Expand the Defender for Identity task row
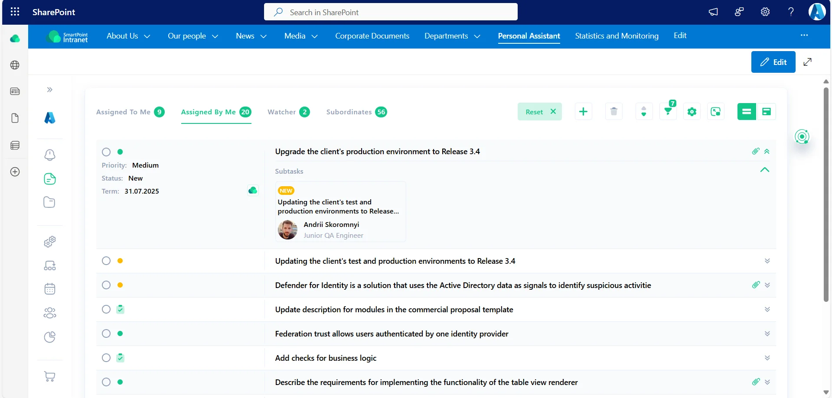Image resolution: width=832 pixels, height=398 pixels. [x=767, y=285]
